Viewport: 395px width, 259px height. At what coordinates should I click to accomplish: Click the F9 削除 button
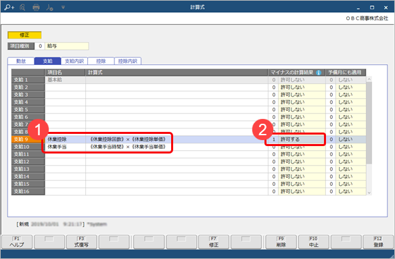tap(281, 242)
